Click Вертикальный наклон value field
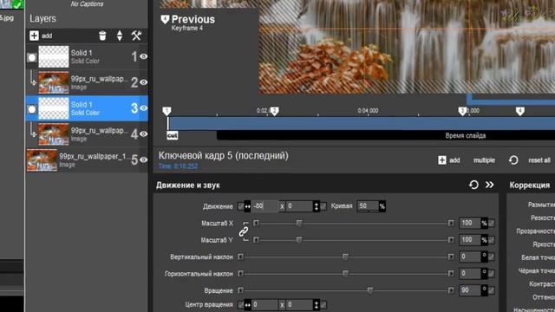This screenshot has width=555, height=312. 470,257
